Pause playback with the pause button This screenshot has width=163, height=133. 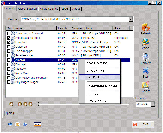[25, 104]
